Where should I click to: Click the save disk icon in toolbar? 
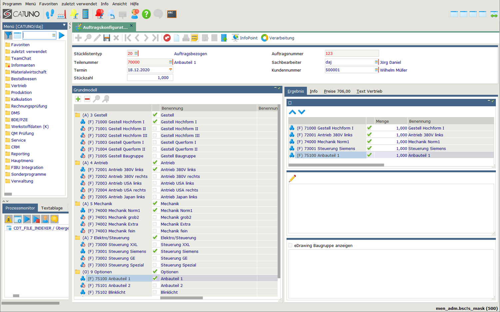point(107,38)
